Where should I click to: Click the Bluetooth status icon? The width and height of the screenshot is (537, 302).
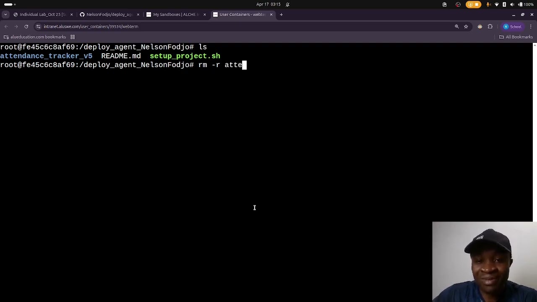(504, 4)
